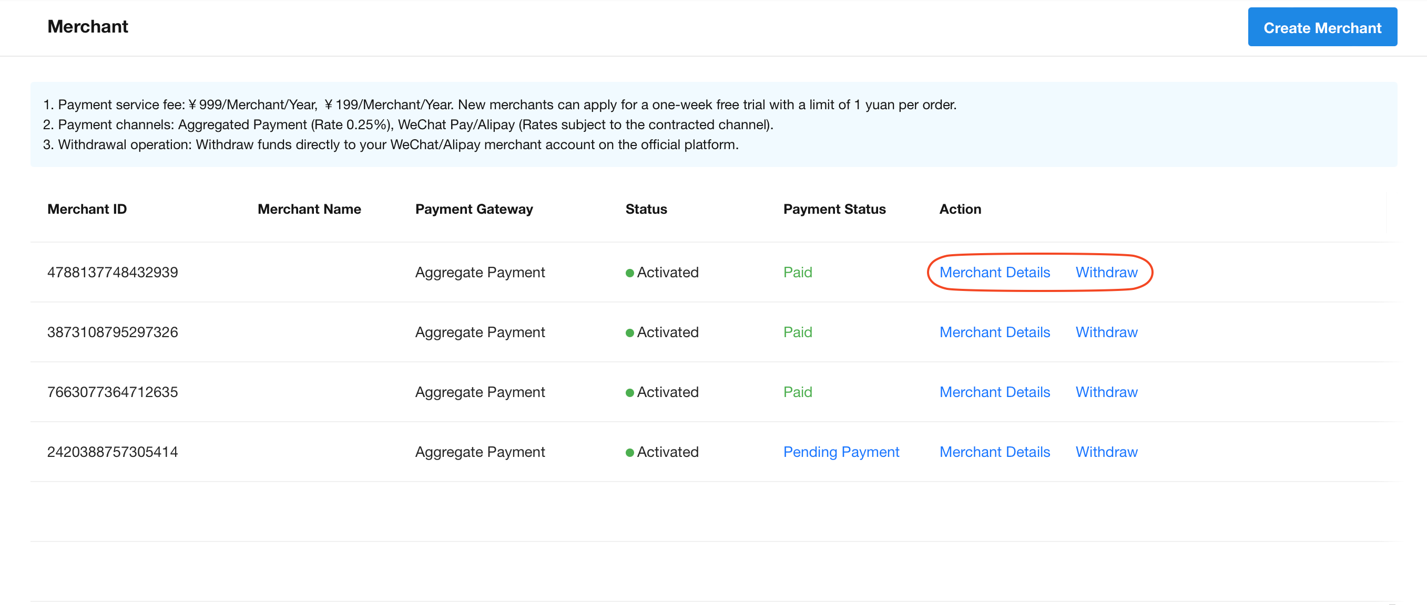Click the Create Merchant button
The height and width of the screenshot is (605, 1427).
click(1322, 27)
